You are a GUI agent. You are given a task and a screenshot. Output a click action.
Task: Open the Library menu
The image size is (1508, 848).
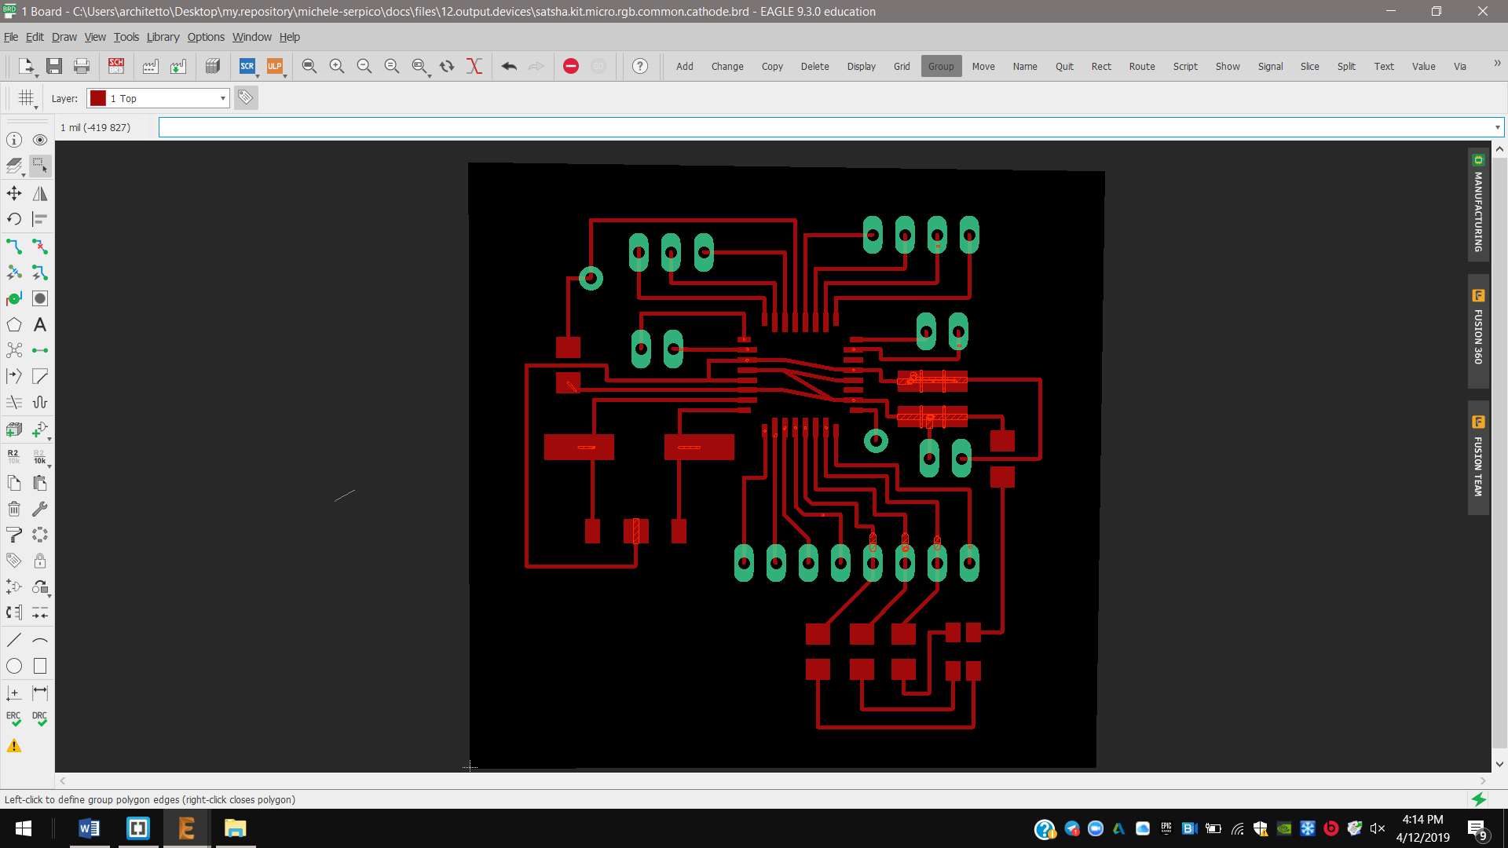[x=163, y=37]
